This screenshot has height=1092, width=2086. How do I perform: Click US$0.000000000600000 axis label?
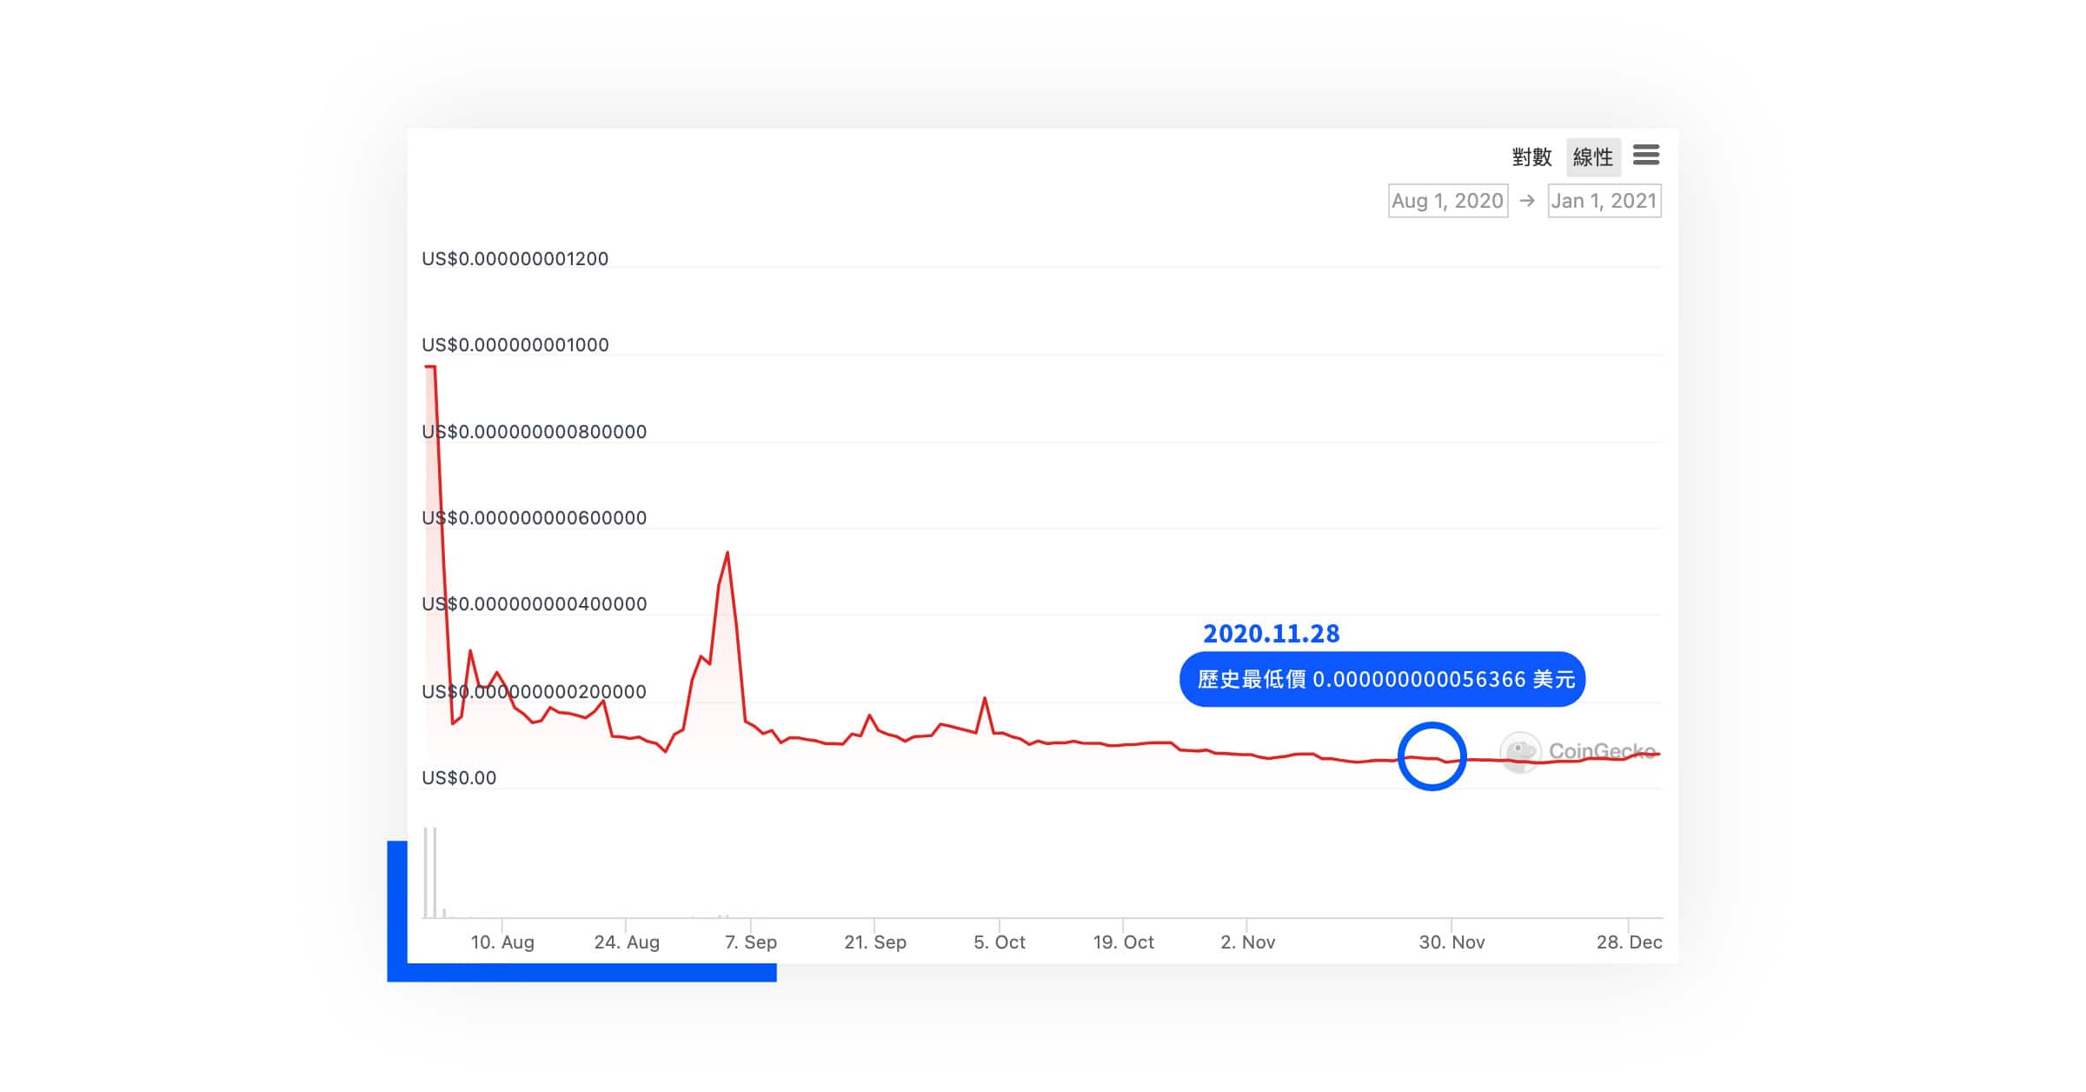click(534, 518)
